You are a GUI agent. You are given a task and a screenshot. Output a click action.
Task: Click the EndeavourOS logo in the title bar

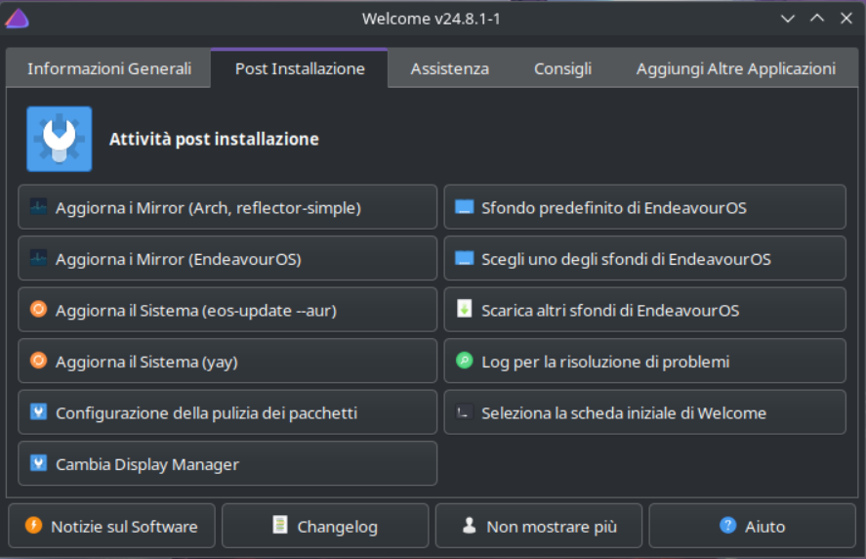point(17,19)
